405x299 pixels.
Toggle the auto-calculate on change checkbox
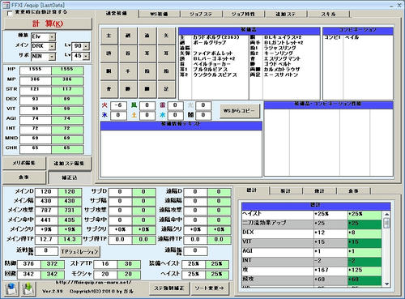(10, 13)
